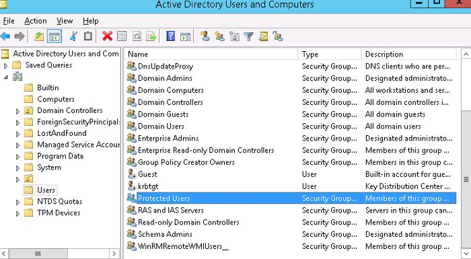Image resolution: width=471 pixels, height=259 pixels.
Task: Select the Computers container in tree
Action: pyautogui.click(x=56, y=99)
